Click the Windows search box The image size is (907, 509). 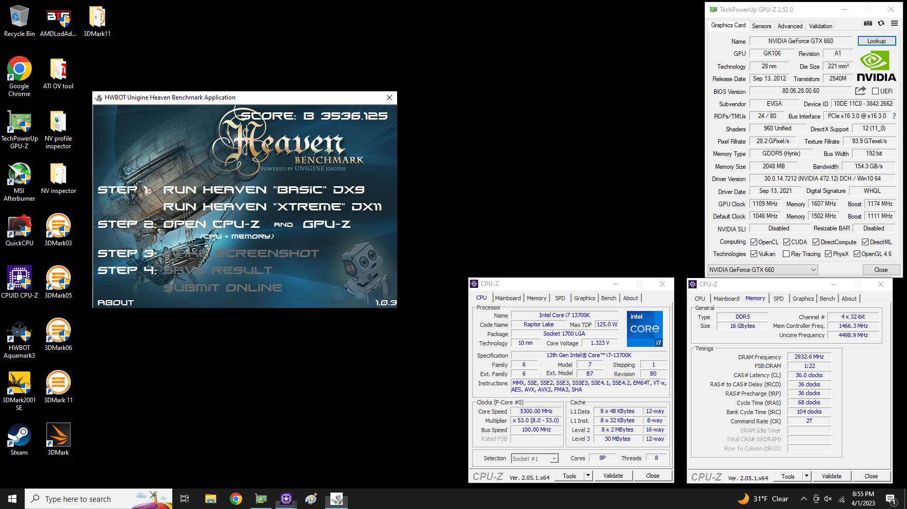[x=98, y=499]
